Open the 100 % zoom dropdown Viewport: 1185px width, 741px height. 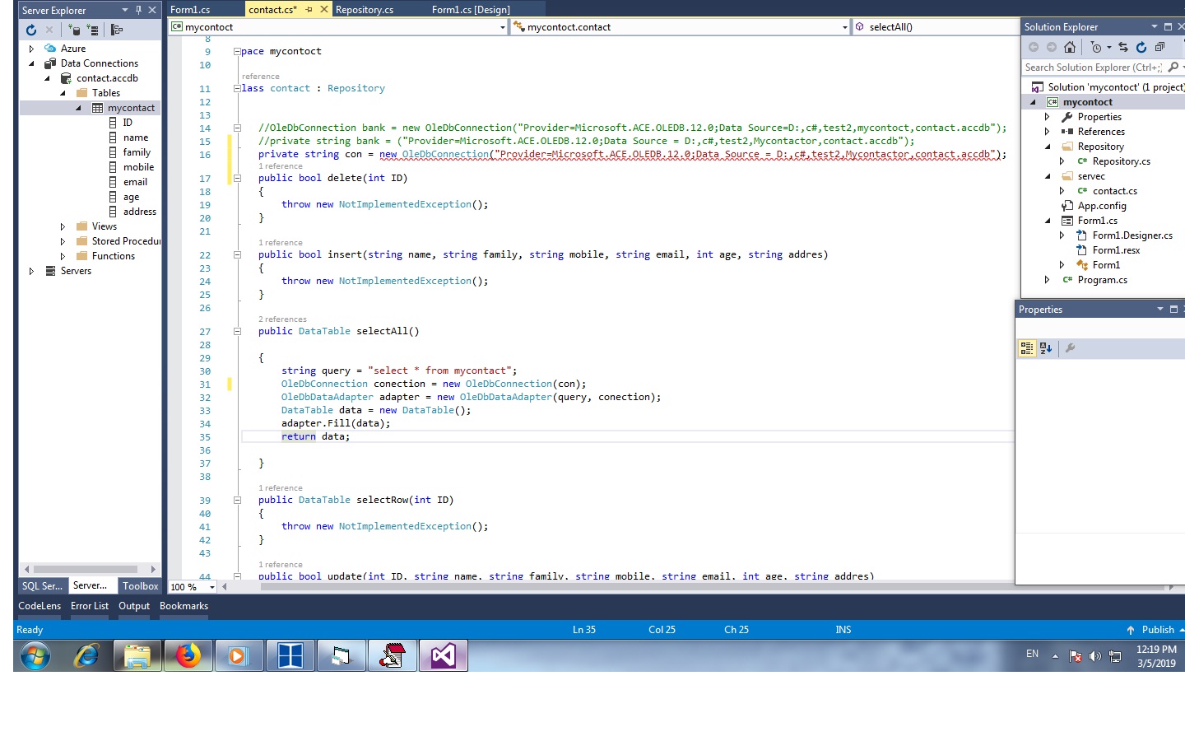pyautogui.click(x=212, y=587)
